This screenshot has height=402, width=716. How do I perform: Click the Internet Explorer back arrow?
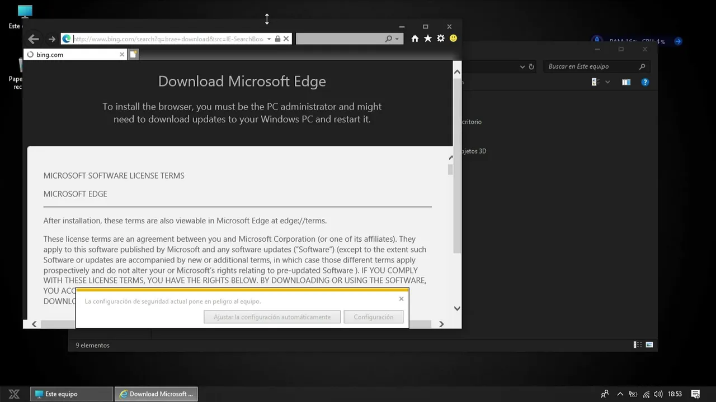pos(34,39)
